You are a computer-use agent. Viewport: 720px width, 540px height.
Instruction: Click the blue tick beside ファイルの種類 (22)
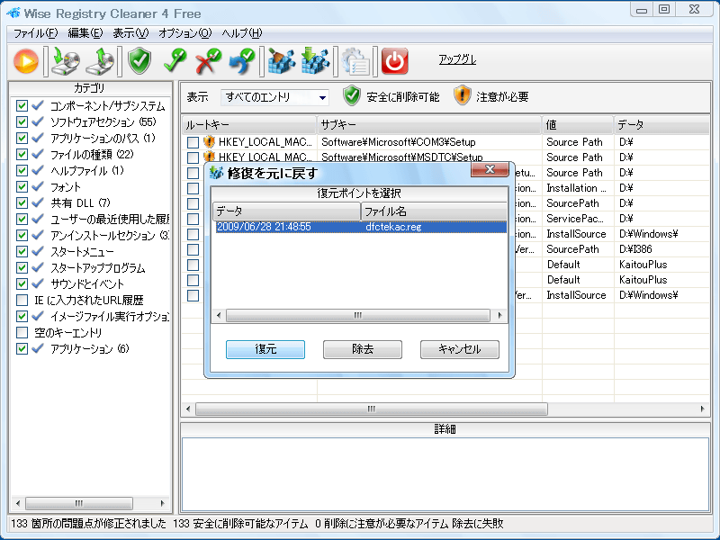point(38,154)
